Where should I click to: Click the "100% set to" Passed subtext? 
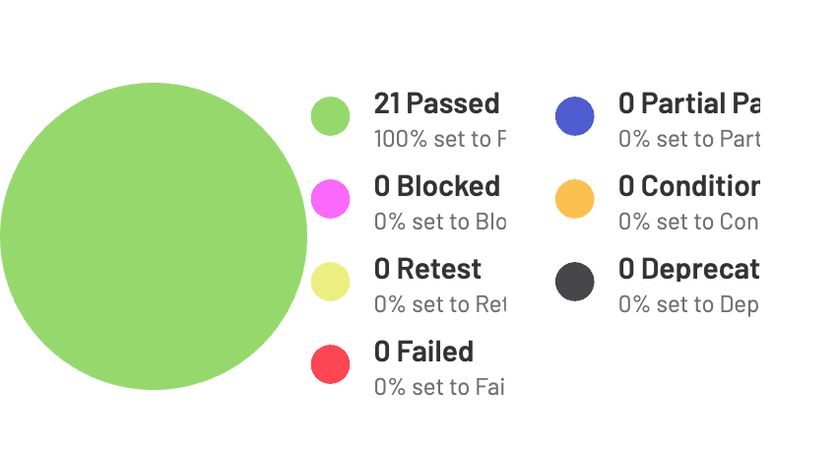point(439,139)
